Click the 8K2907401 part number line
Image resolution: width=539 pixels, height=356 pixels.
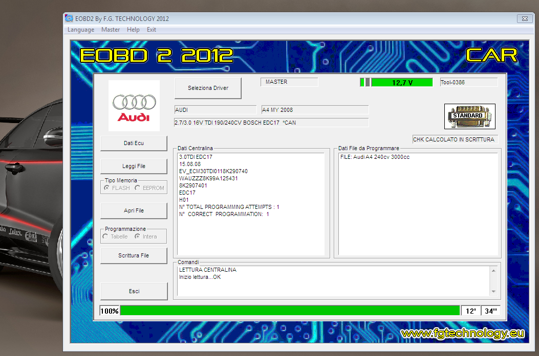[x=193, y=185]
